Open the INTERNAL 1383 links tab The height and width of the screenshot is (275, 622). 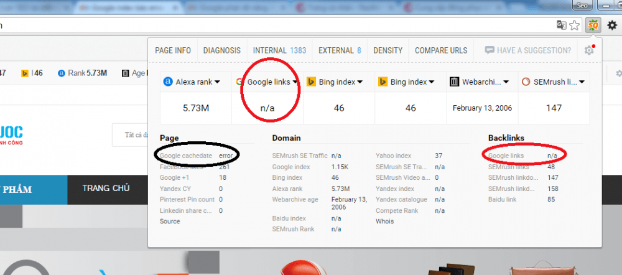pos(279,50)
